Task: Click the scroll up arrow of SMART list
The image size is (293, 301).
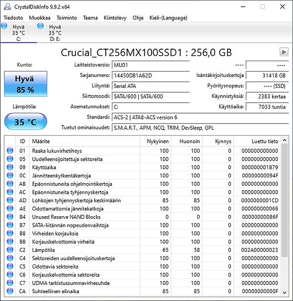Action: coord(285,140)
